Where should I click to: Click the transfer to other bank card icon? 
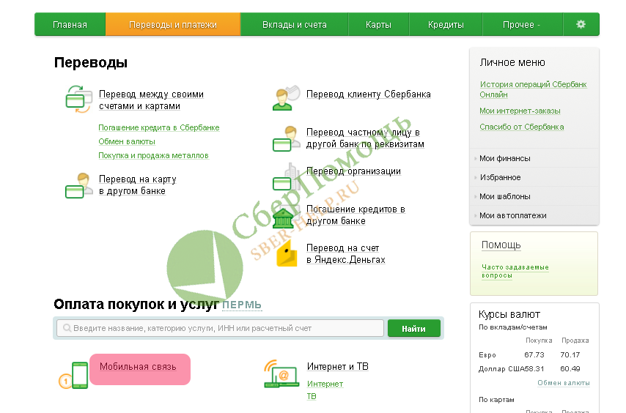point(78,185)
